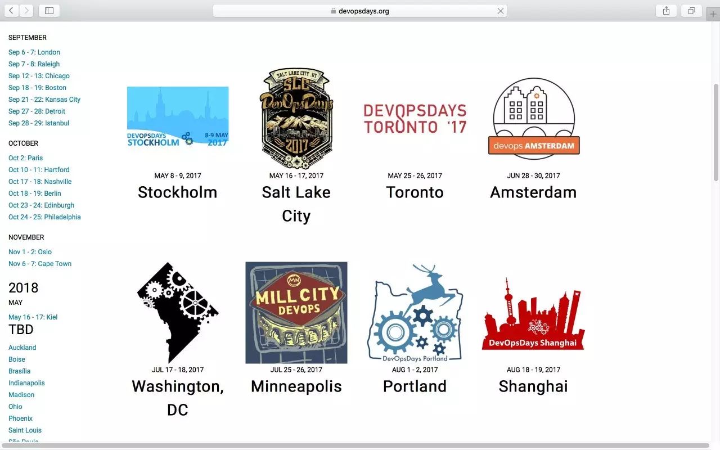Toggle the Safari sidebar button
The image size is (720, 450).
[49, 11]
